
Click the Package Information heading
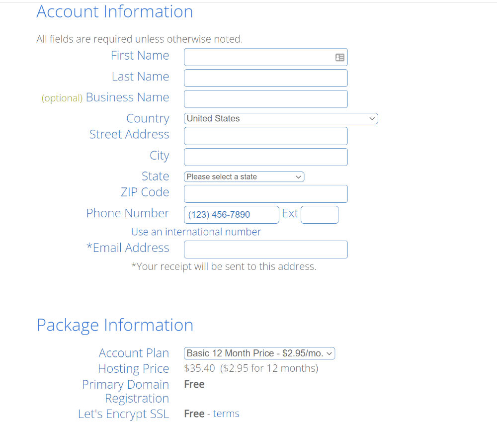[115, 325]
